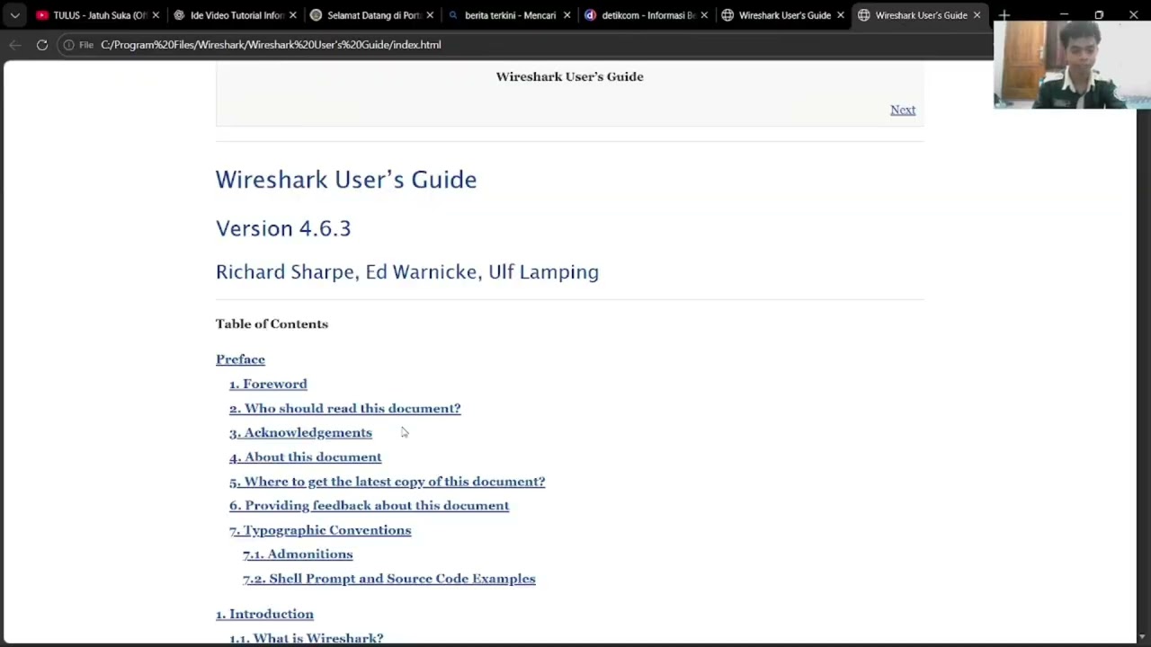Viewport: 1151px width, 647px height.
Task: Click the Version 4.6.3 text
Action: click(283, 228)
